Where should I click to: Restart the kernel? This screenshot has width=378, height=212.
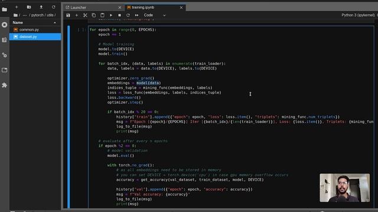128,15
